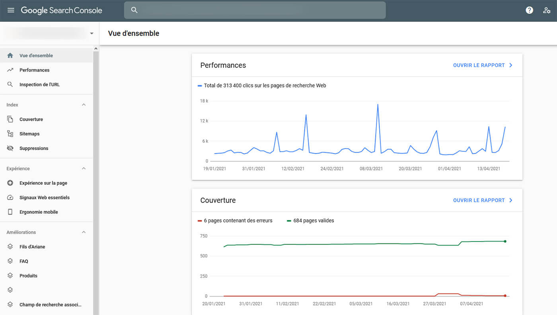Open the hamburger main menu
557x315 pixels.
(11, 10)
